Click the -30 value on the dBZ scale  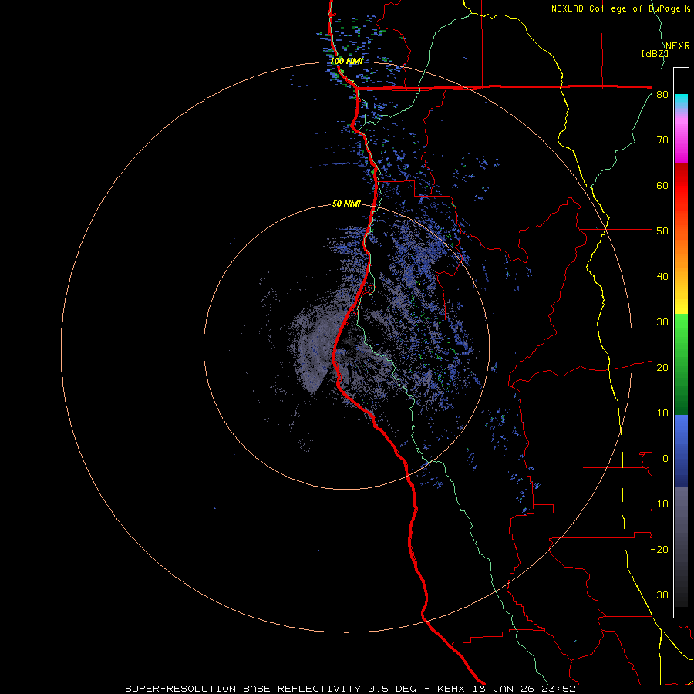[659, 595]
